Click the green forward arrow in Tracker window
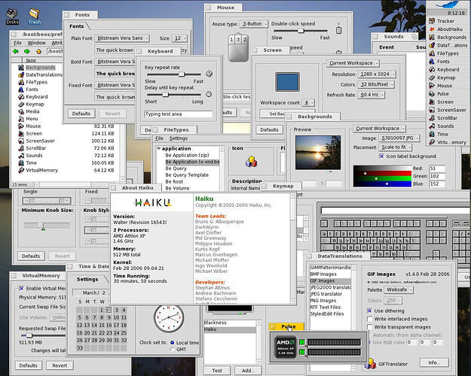Screen dimensions: 471x376 27,51
